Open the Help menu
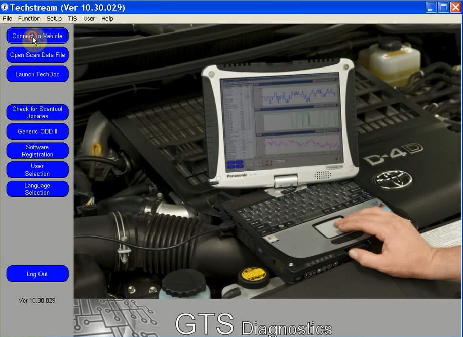This screenshot has height=337, width=463. point(107,19)
